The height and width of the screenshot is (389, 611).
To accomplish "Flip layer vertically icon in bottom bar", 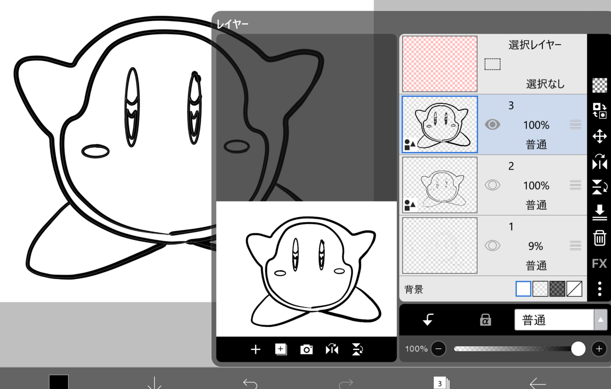I will [357, 349].
